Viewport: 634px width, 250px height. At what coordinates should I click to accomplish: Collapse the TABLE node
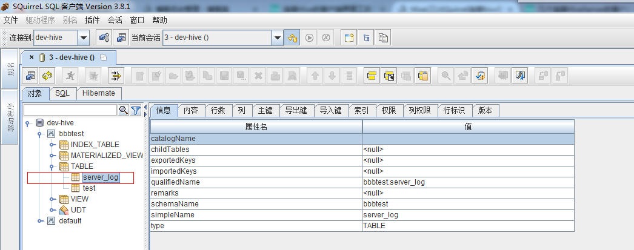pos(52,166)
